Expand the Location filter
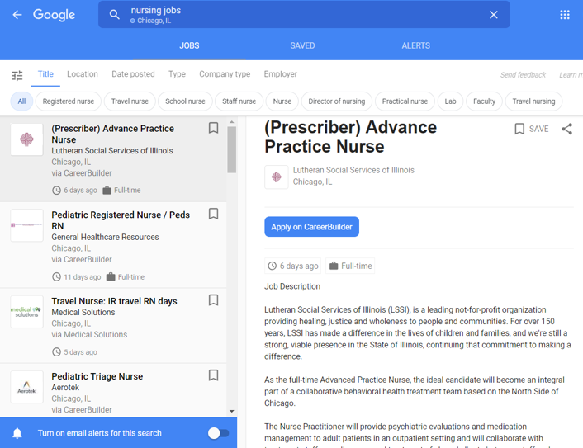The height and width of the screenshot is (448, 583). pyautogui.click(x=83, y=74)
